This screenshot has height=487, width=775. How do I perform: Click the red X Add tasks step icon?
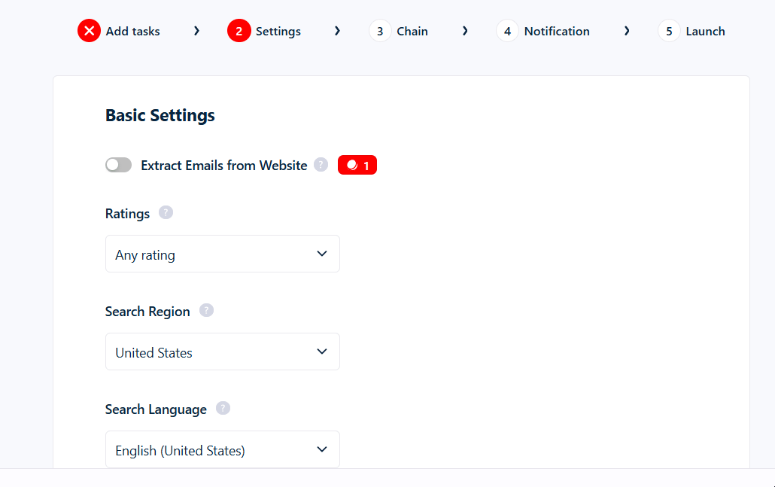point(89,31)
